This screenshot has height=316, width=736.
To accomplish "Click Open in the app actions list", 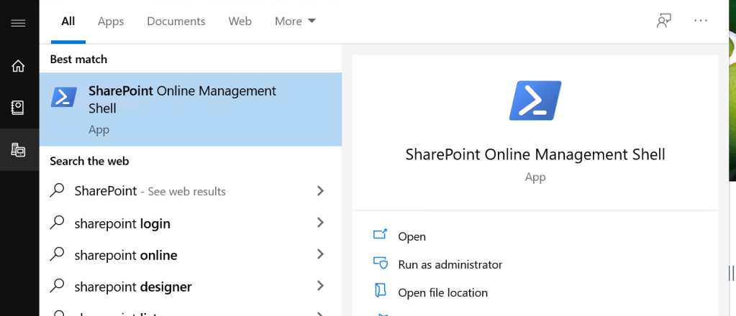I will click(412, 236).
